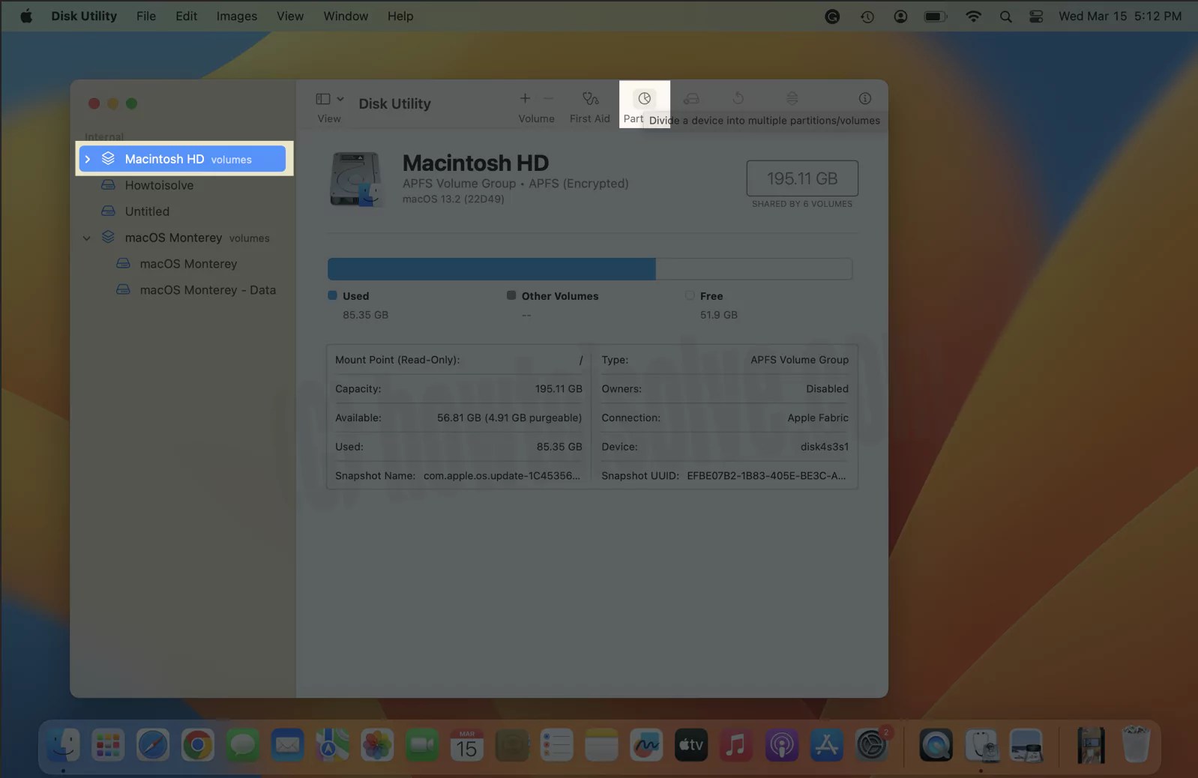
Task: Open Spotlight search in menu bar
Action: pos(1006,16)
